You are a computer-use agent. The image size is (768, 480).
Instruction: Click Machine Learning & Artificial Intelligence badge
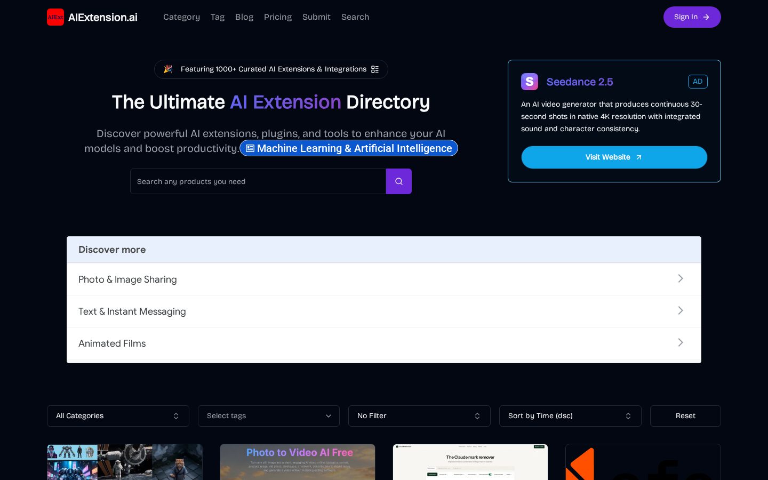click(x=349, y=148)
